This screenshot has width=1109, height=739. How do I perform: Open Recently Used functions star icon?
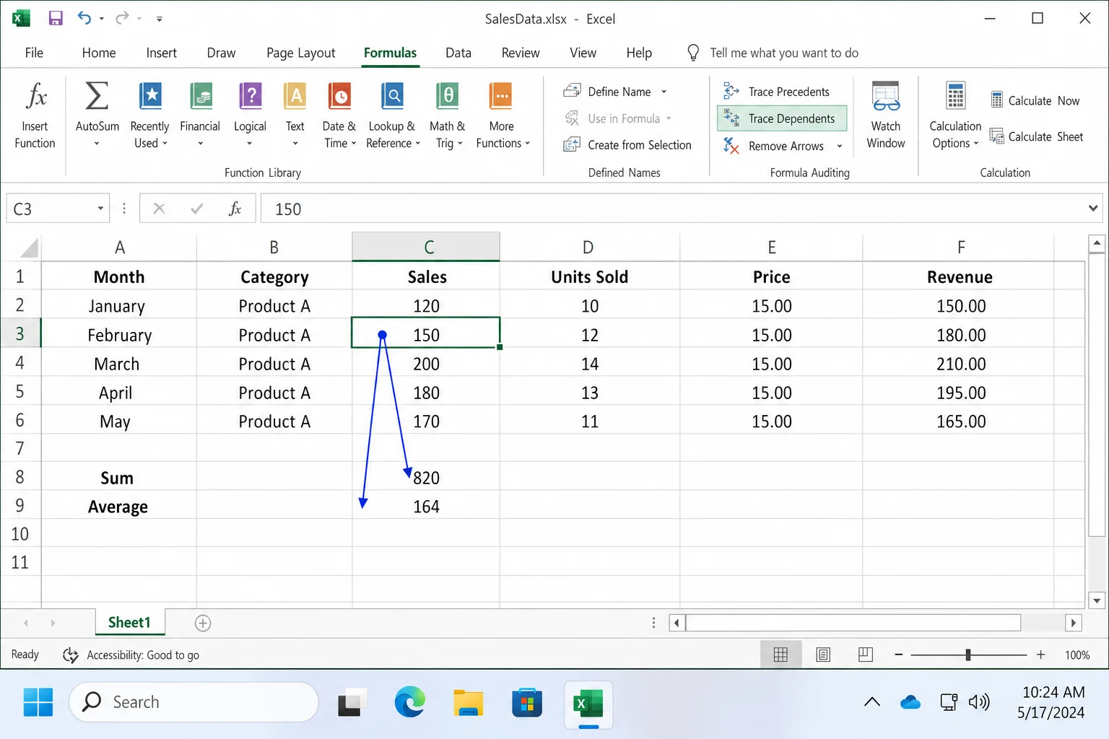click(150, 96)
